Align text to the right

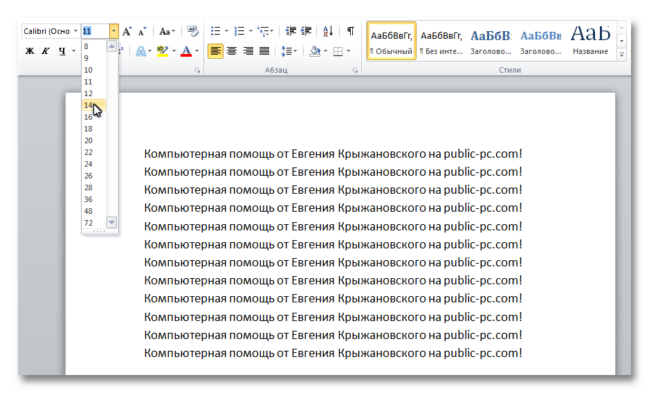[248, 51]
